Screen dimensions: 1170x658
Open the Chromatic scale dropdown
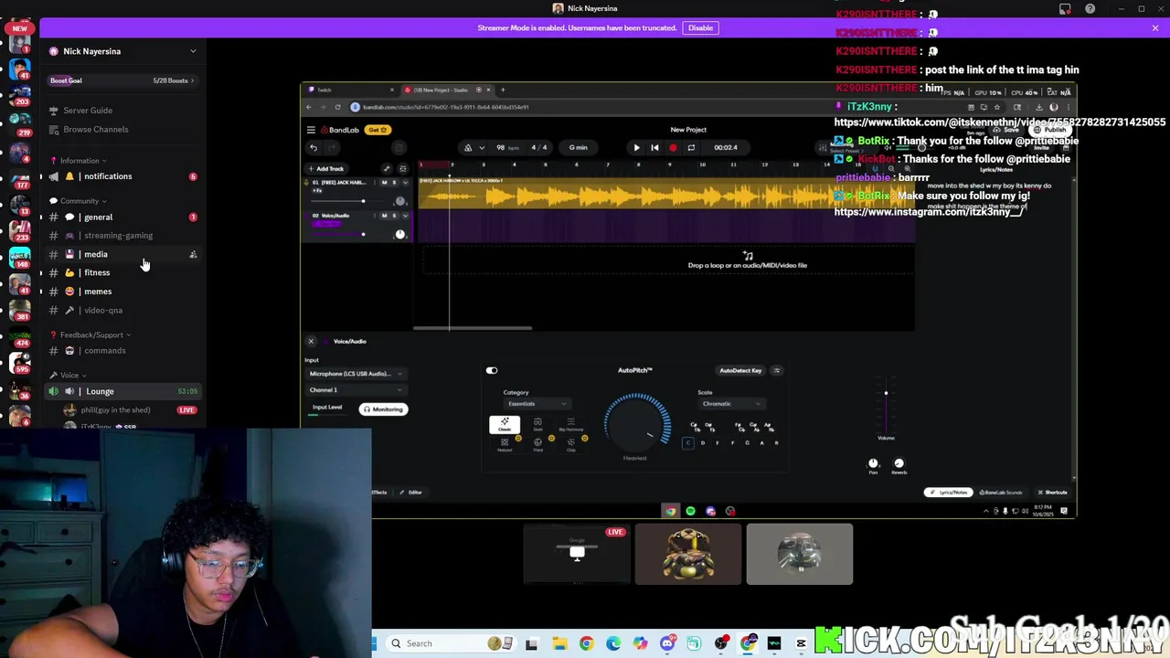(x=730, y=404)
